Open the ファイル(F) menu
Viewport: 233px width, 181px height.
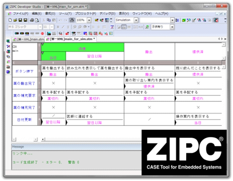pos(20,14)
